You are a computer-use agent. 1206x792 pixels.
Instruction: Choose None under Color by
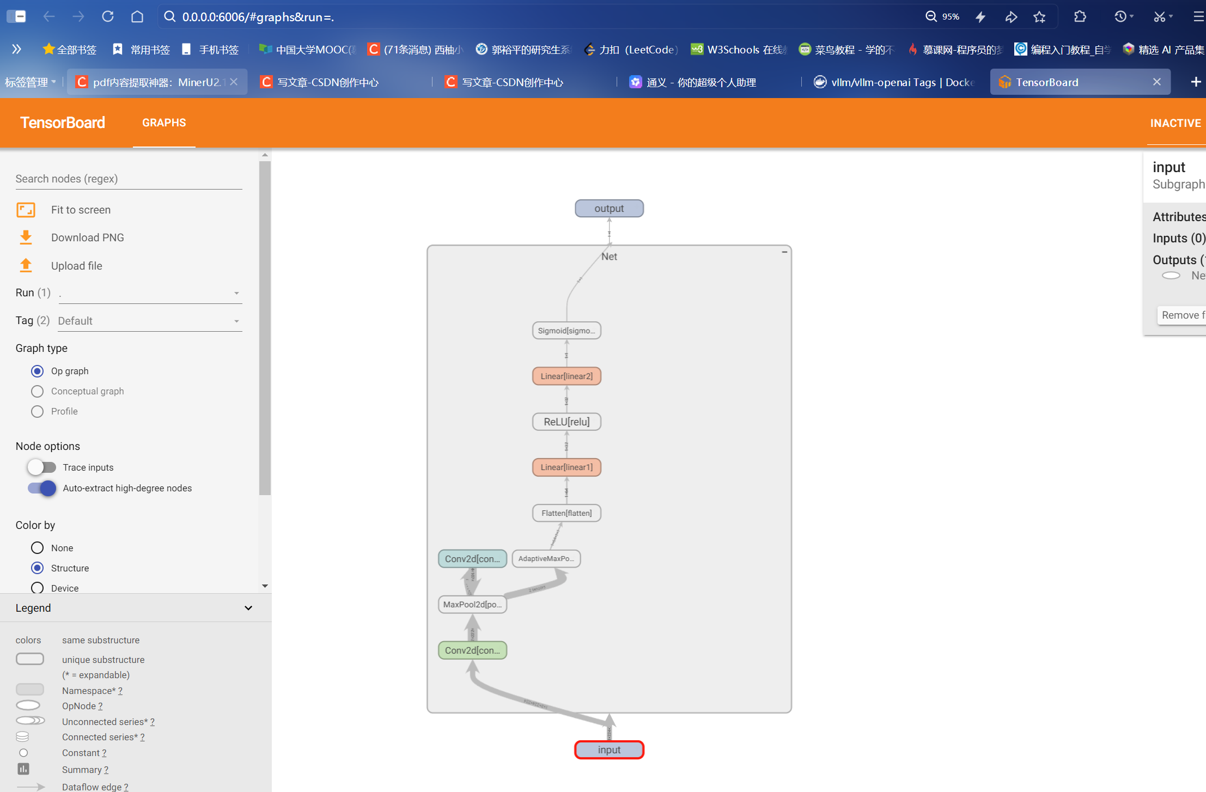point(37,548)
